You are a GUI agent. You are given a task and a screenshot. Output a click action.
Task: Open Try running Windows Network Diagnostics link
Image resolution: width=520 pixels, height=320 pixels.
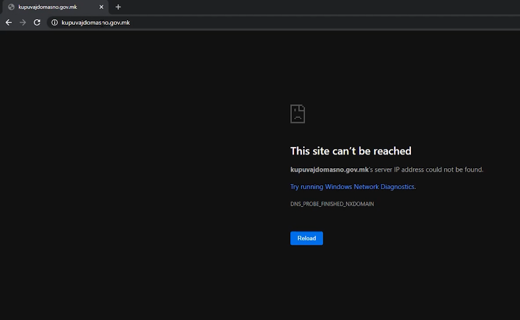[352, 187]
